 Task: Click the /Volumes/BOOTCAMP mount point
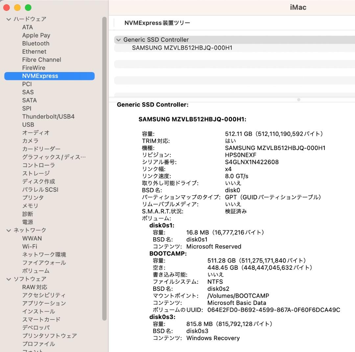tap(238, 296)
